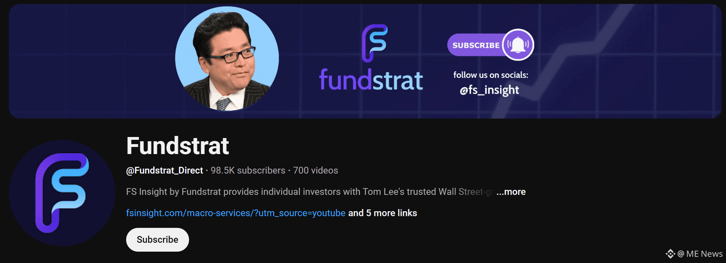This screenshot has width=726, height=263.
Task: Click the @Fundstrat_Direct channel handle
Action: pos(165,170)
